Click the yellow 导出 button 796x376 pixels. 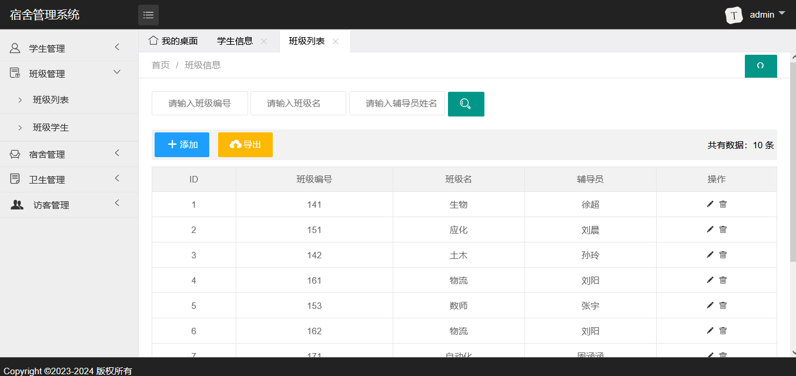pos(245,145)
